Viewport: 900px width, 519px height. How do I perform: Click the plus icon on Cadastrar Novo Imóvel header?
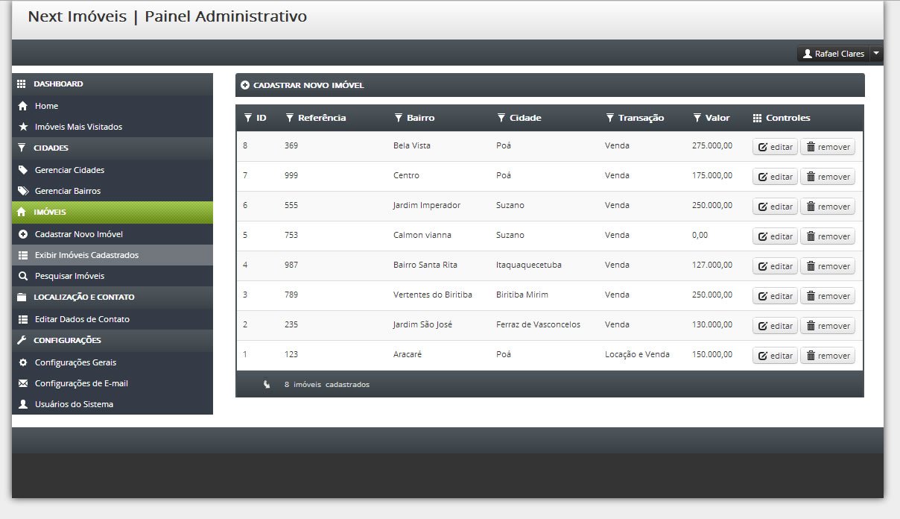click(x=245, y=85)
